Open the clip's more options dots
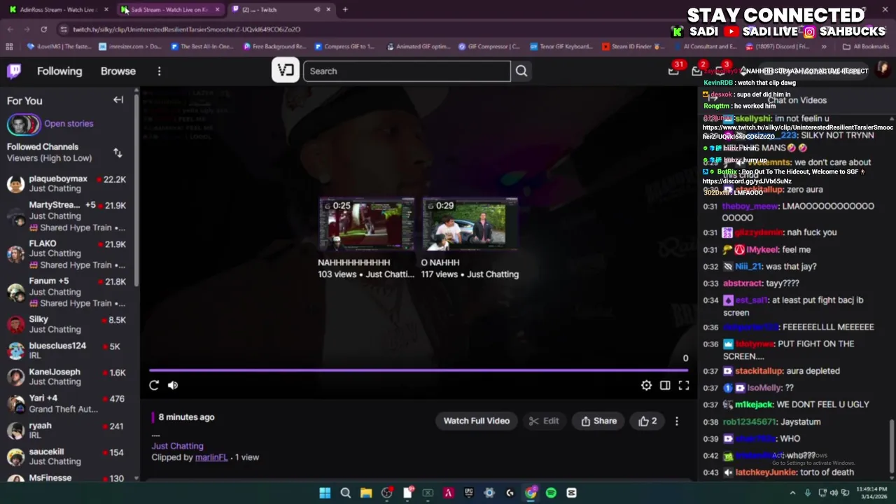 [676, 421]
